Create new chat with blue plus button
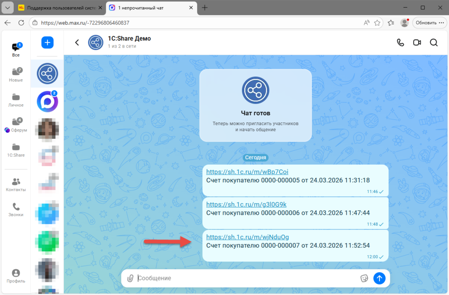Screen dimensions: 449x295 point(47,42)
